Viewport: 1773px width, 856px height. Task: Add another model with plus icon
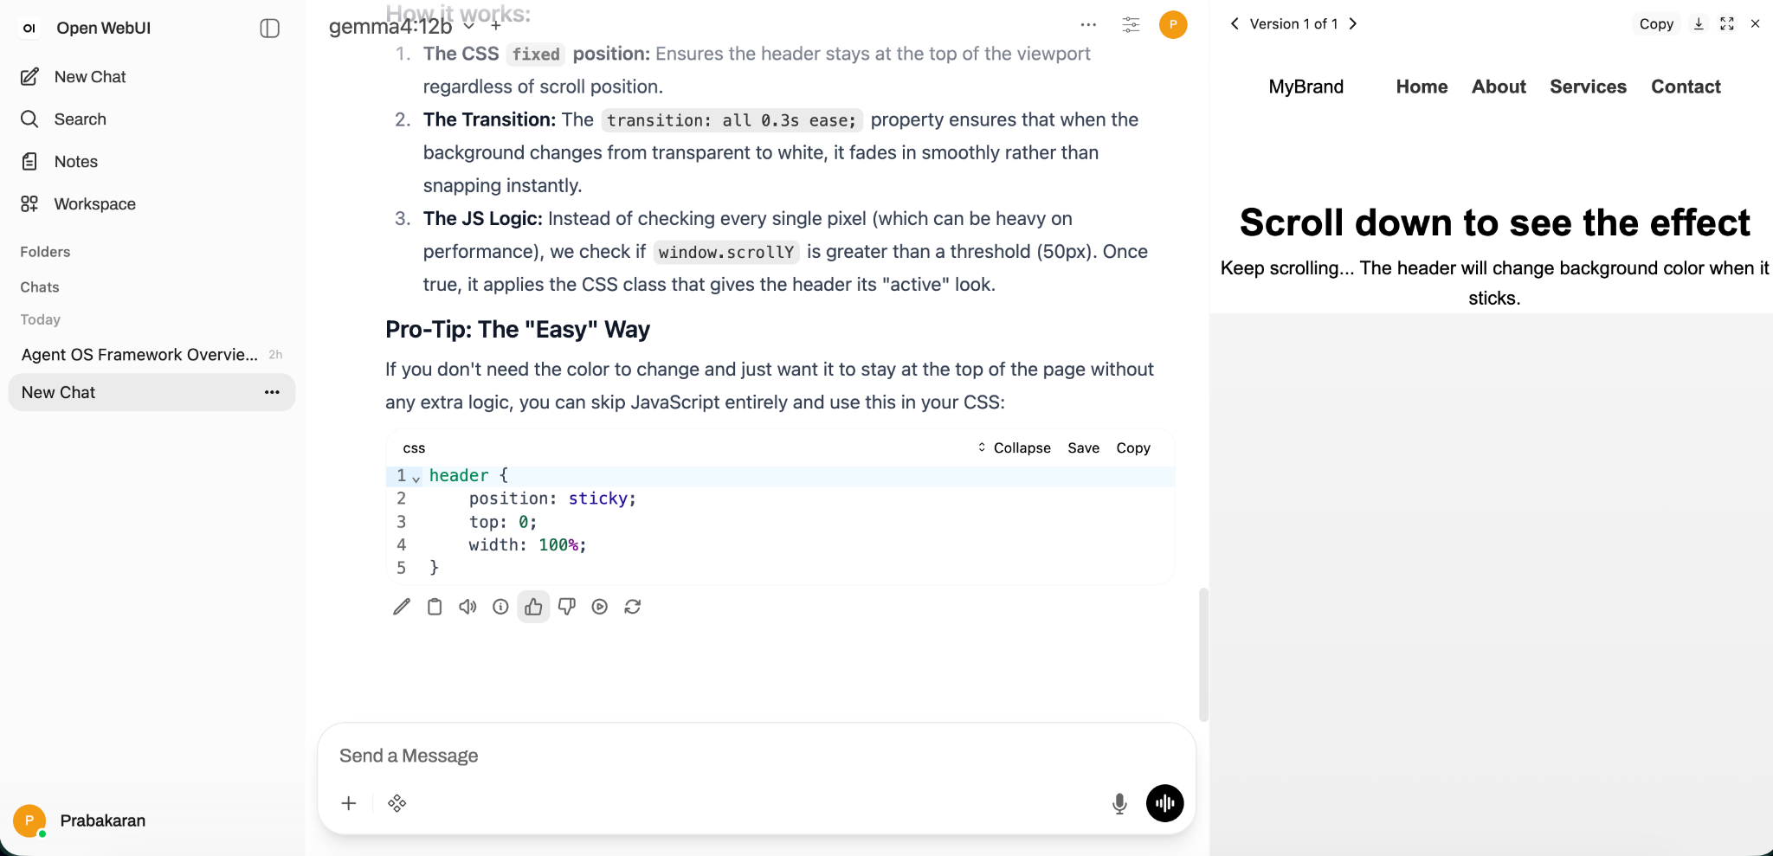(495, 26)
